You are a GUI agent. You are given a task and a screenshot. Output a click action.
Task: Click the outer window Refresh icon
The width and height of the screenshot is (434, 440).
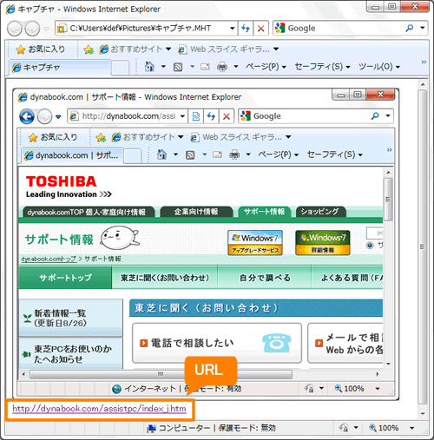[246, 28]
